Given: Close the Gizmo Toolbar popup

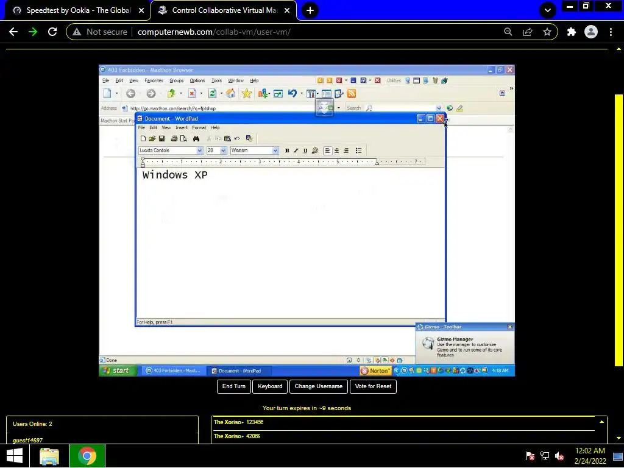Looking at the screenshot, I should coord(510,327).
